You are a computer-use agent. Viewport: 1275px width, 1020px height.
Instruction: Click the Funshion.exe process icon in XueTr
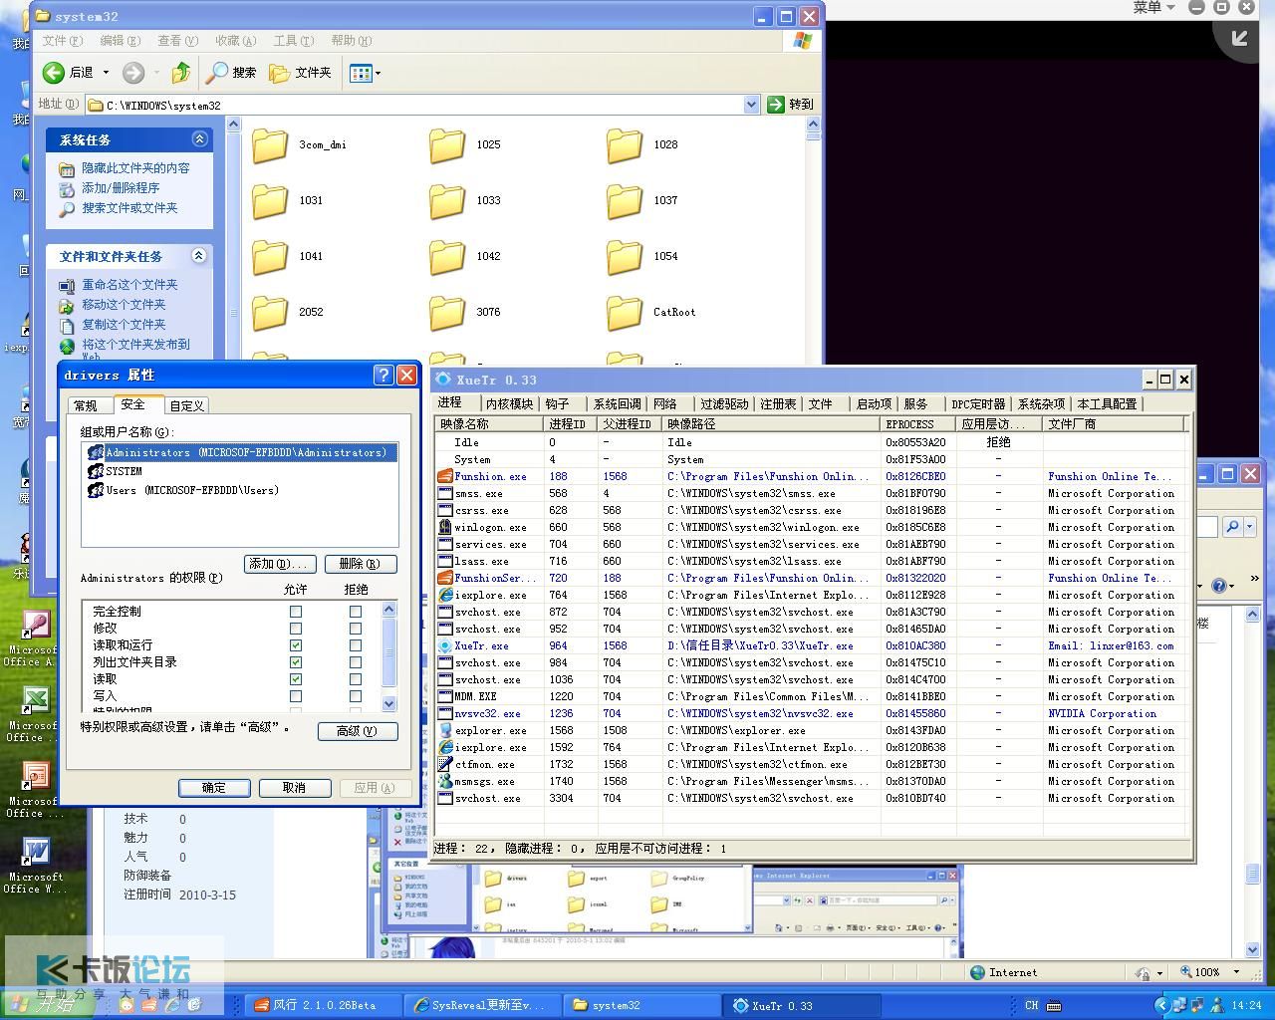pyautogui.click(x=445, y=476)
